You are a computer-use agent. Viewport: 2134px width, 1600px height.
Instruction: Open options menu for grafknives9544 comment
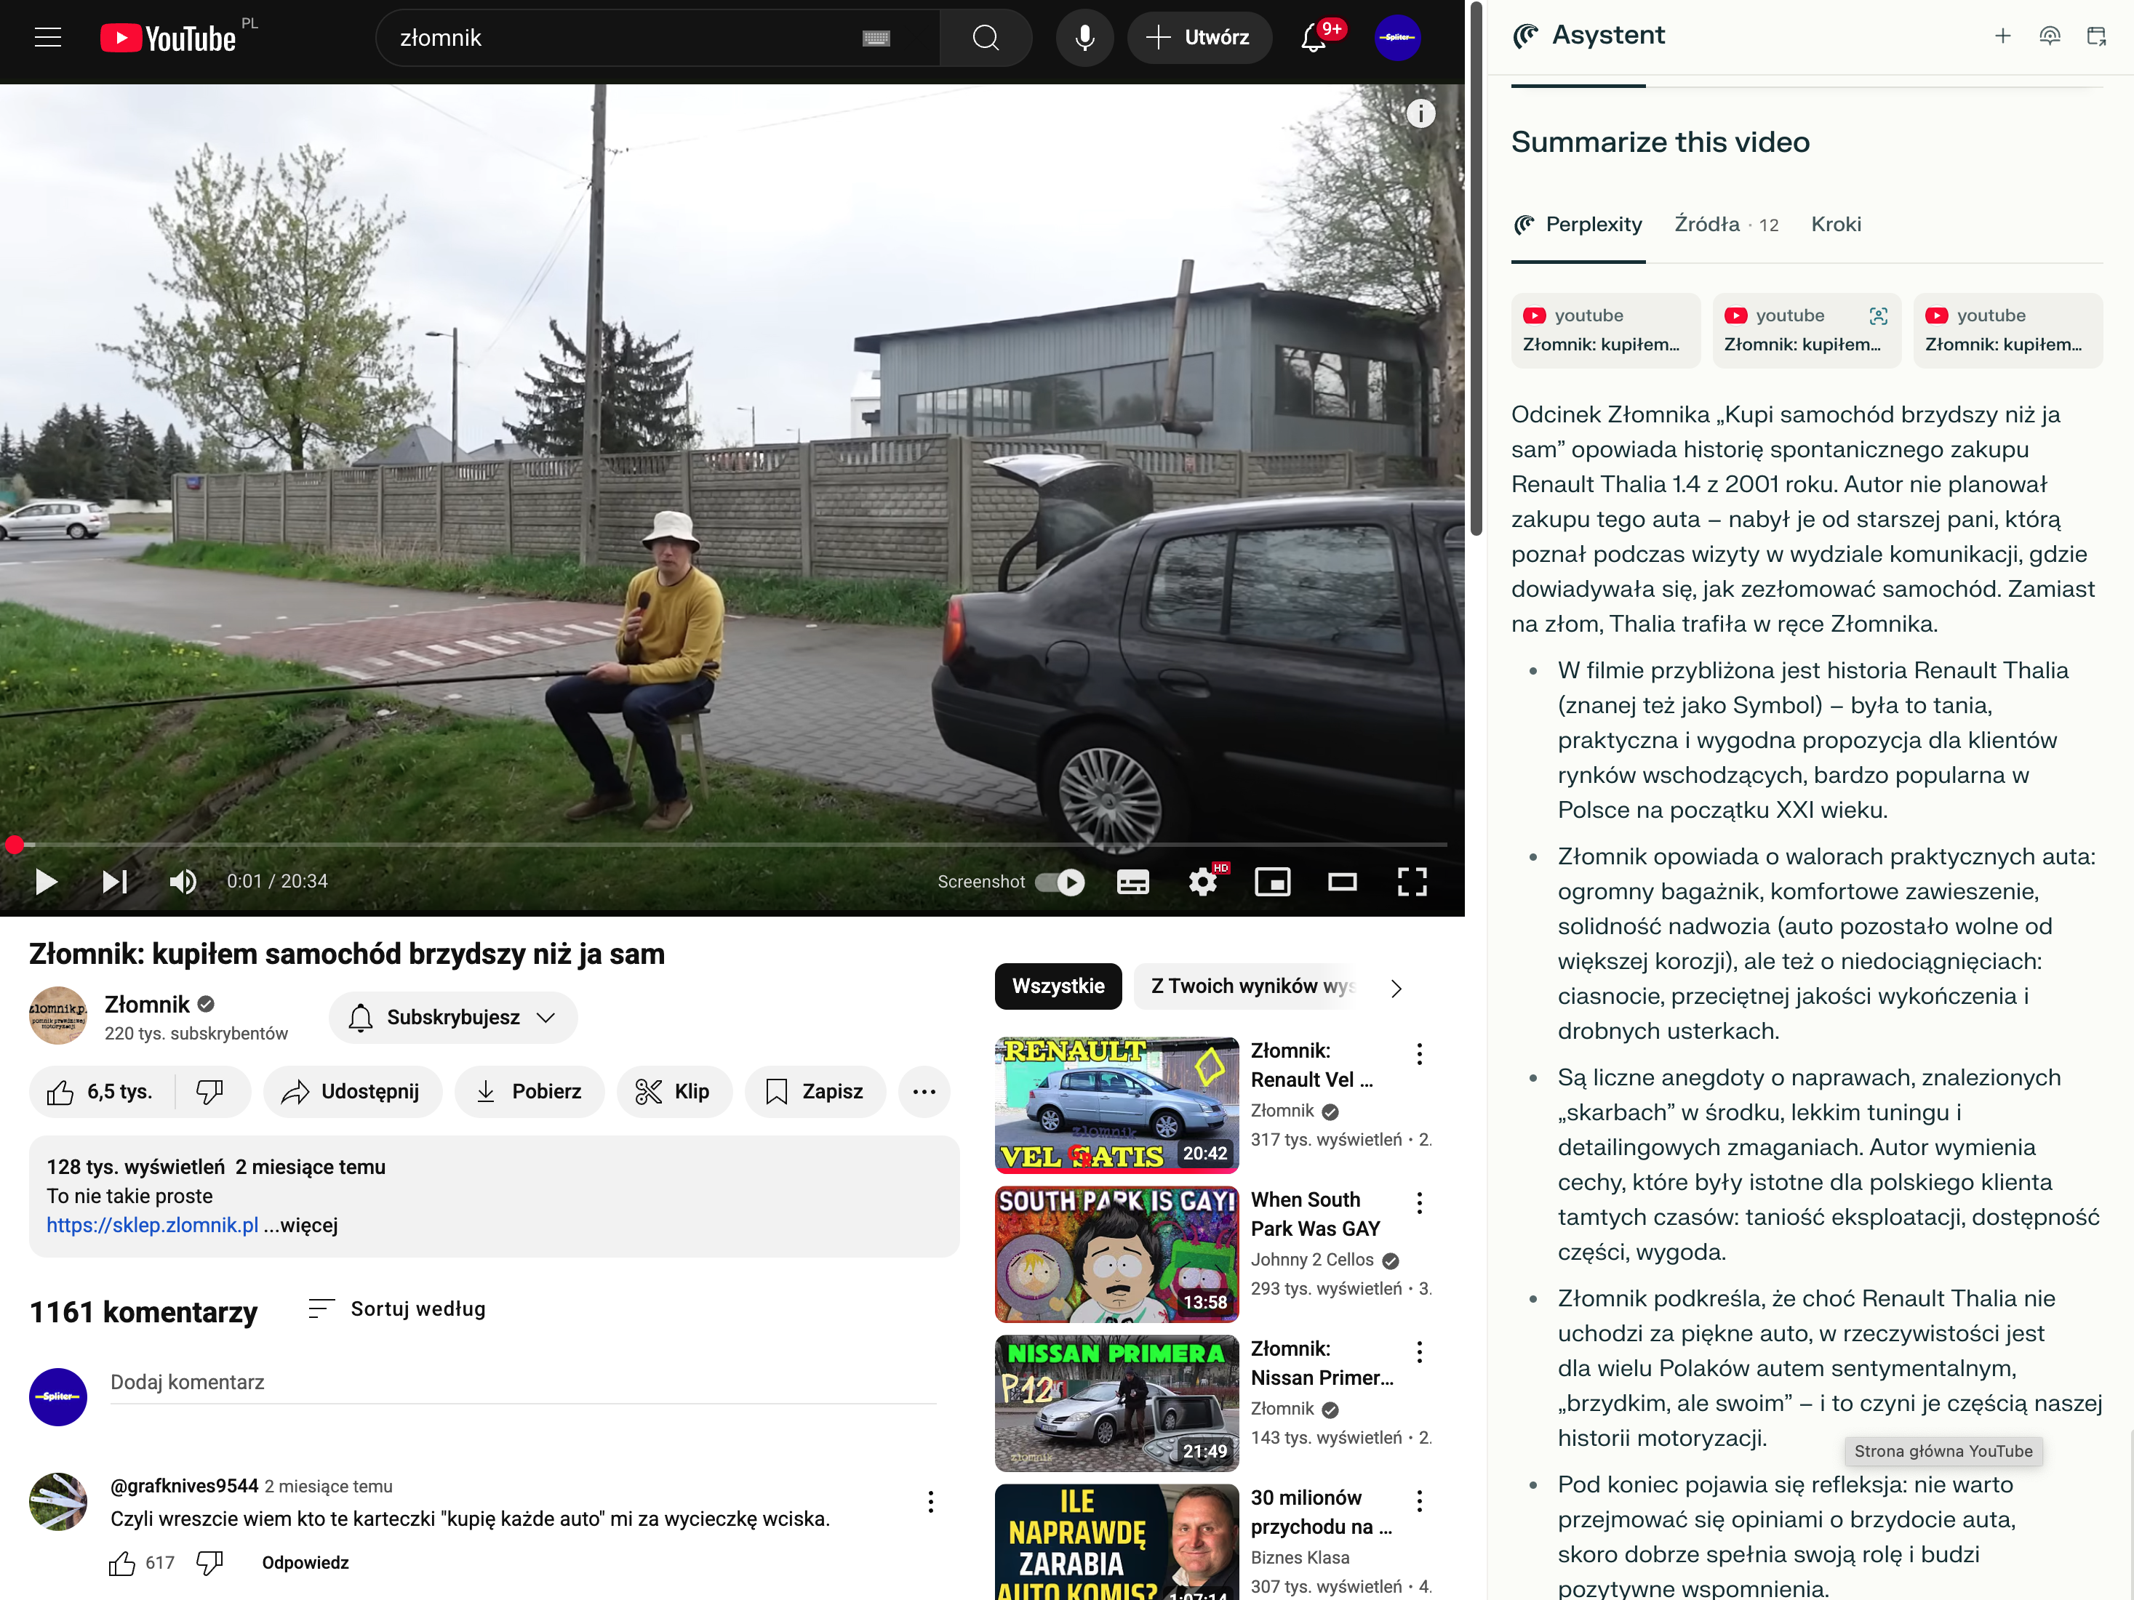pyautogui.click(x=930, y=1502)
